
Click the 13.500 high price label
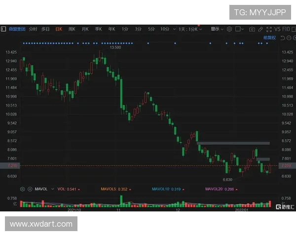(x=115, y=47)
